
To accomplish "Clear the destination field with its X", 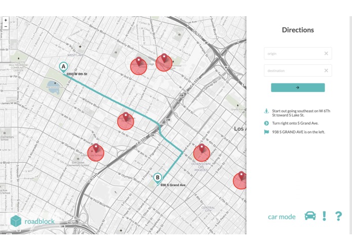I will pos(326,71).
